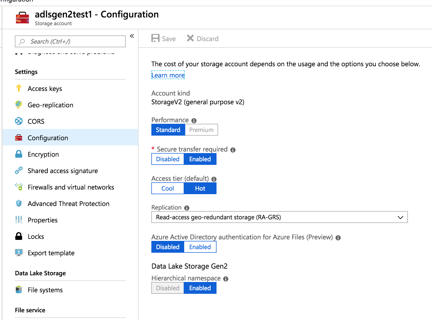Screen dimensions: 432x320
Task: Set default access tier to Cool
Action: click(167, 188)
